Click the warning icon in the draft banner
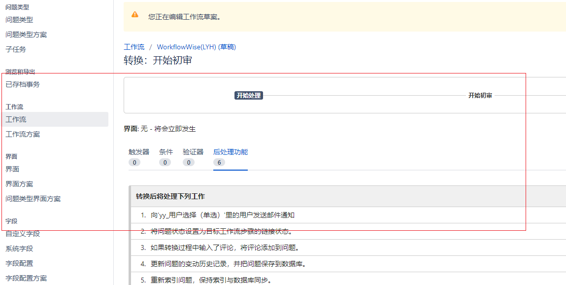The width and height of the screenshot is (566, 285). point(135,15)
